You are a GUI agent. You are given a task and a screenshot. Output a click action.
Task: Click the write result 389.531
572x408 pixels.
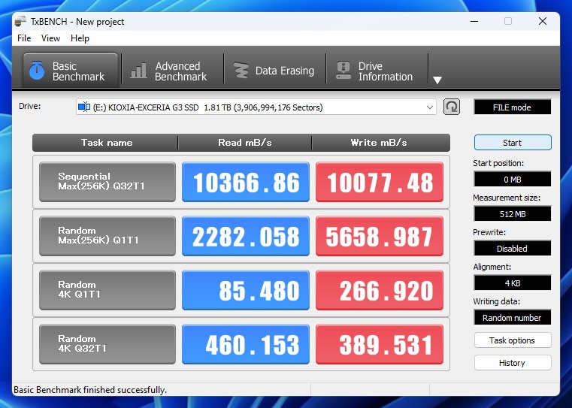click(380, 344)
